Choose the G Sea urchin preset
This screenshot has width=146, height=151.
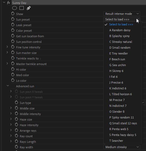(118, 65)
